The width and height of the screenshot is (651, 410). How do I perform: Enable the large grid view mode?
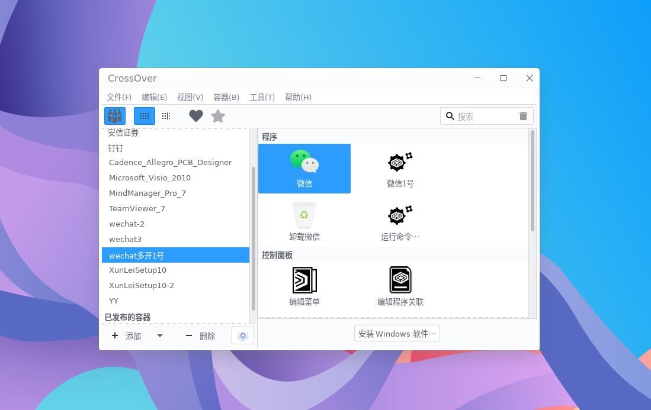coord(145,115)
